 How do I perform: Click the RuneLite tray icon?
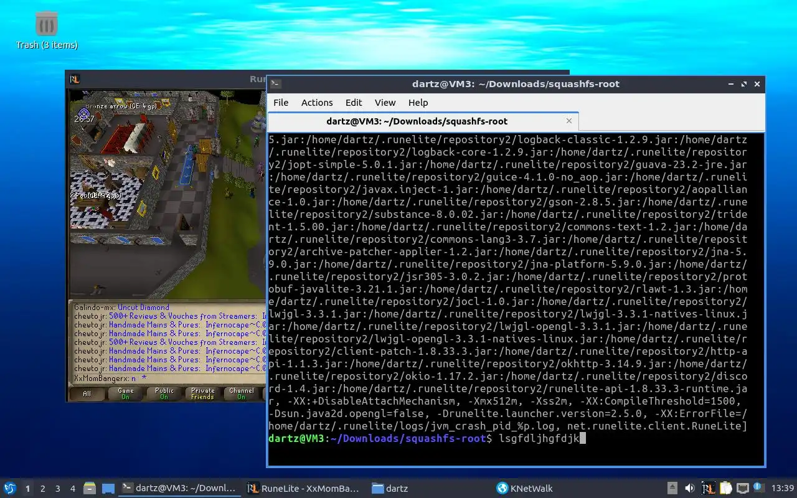(707, 489)
